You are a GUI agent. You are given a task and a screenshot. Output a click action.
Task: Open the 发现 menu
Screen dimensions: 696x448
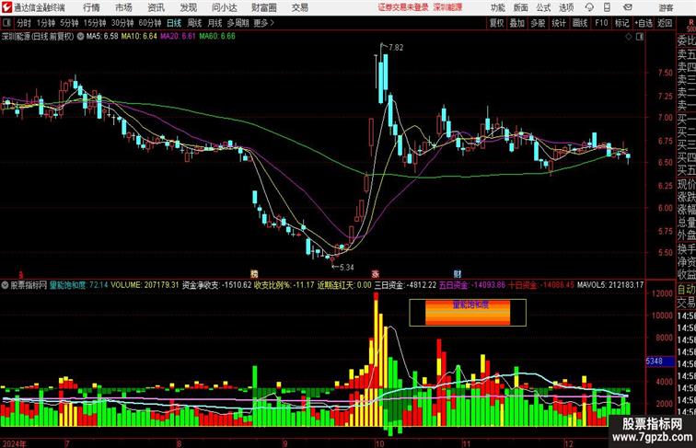(x=188, y=7)
